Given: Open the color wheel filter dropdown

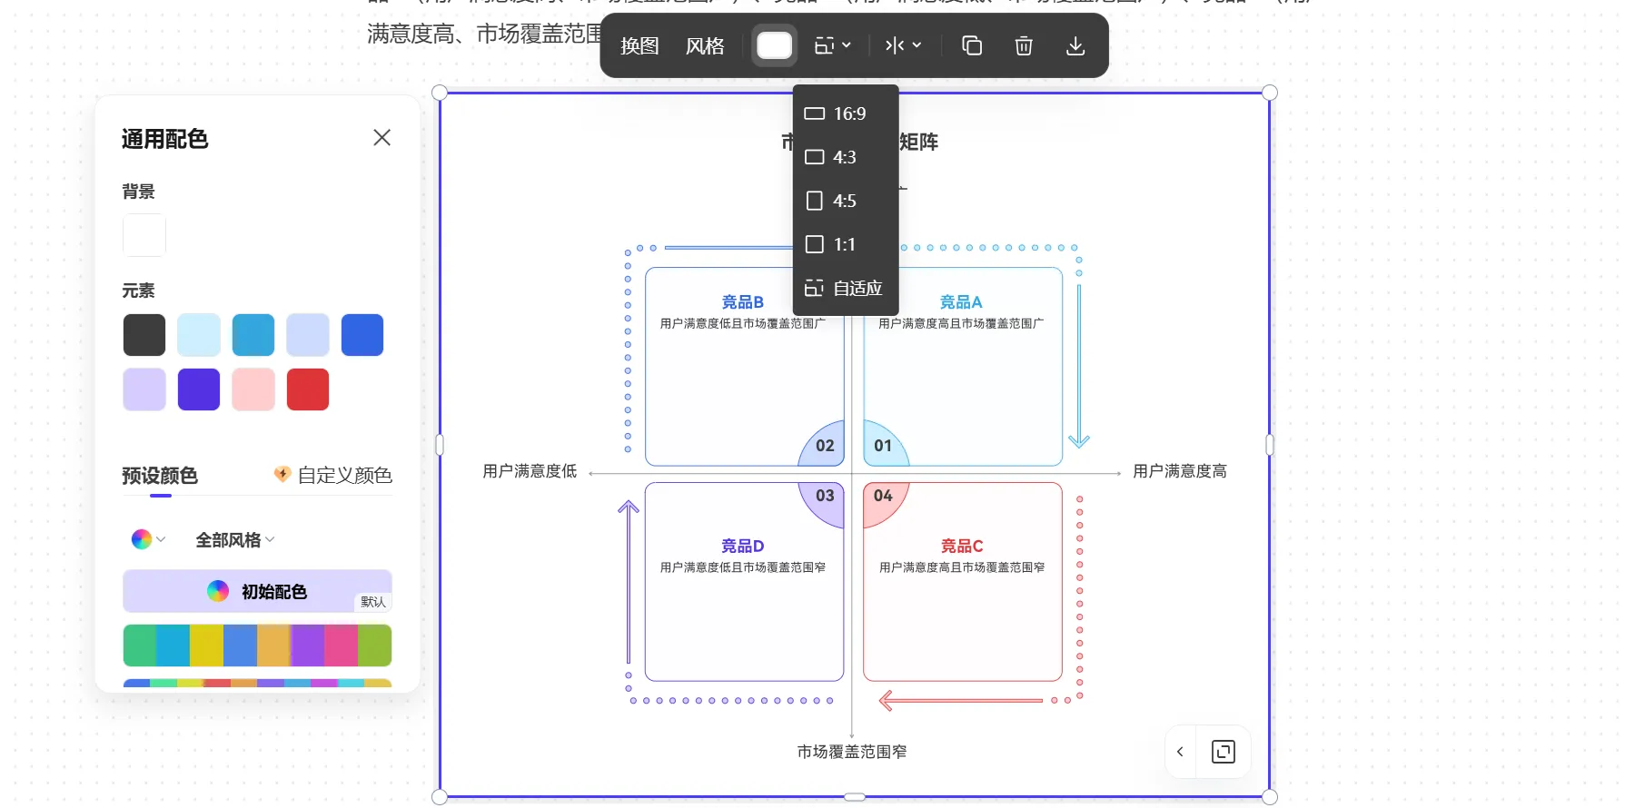Looking at the screenshot, I should (148, 540).
